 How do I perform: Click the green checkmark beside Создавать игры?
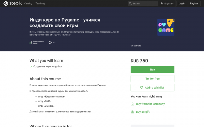click(x=31, y=67)
